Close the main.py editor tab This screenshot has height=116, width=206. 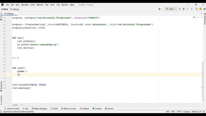(15, 13)
